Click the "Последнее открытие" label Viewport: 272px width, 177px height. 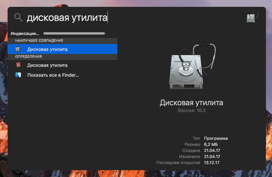point(178,163)
